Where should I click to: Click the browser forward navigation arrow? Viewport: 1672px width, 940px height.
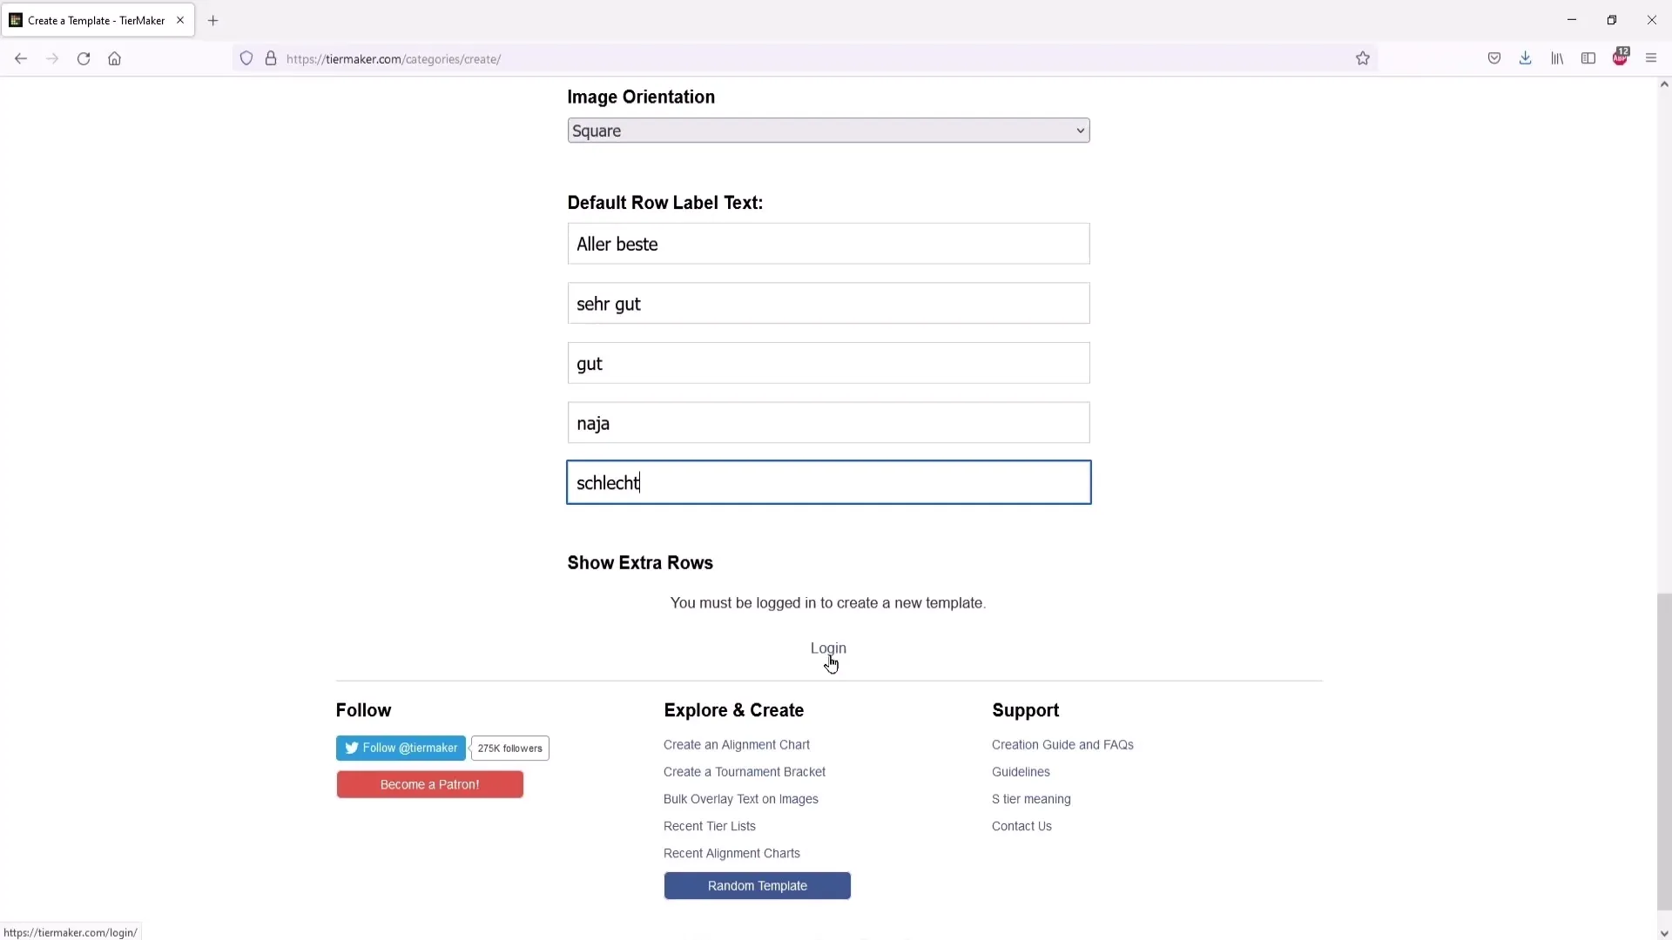tap(51, 58)
